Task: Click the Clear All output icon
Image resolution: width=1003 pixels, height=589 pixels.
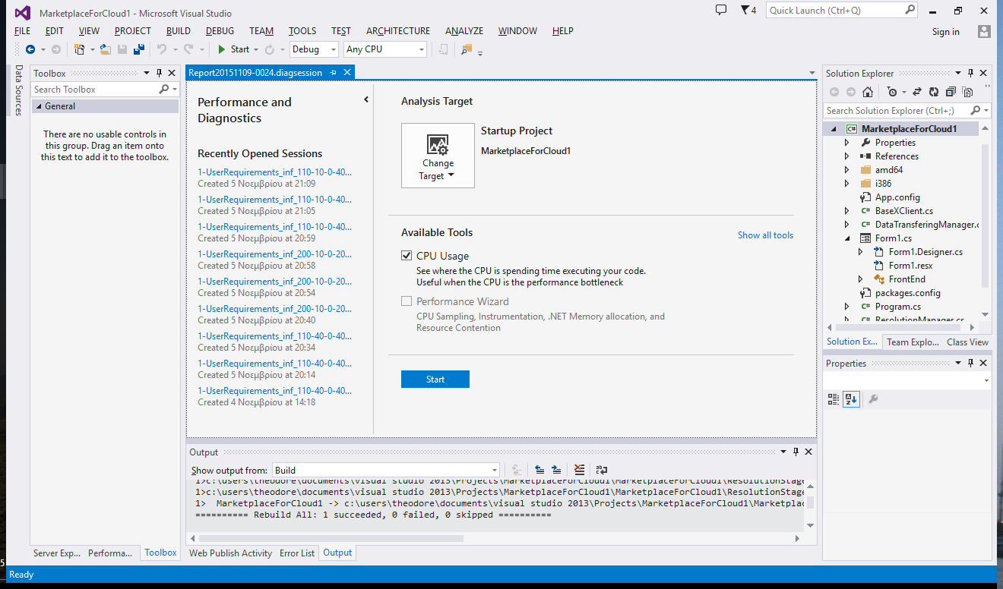Action: (580, 470)
